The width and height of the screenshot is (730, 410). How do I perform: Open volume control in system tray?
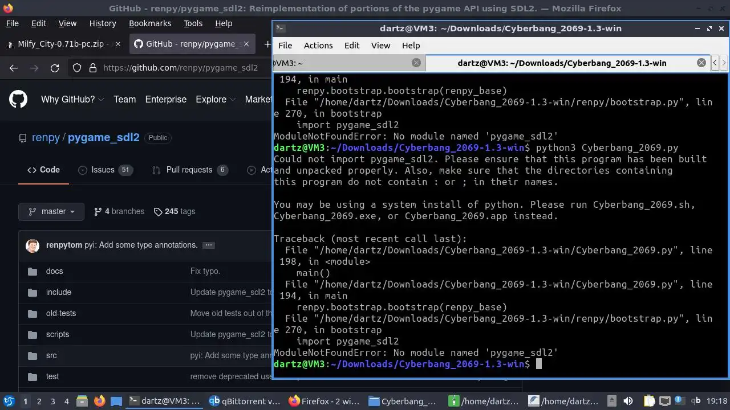(628, 401)
